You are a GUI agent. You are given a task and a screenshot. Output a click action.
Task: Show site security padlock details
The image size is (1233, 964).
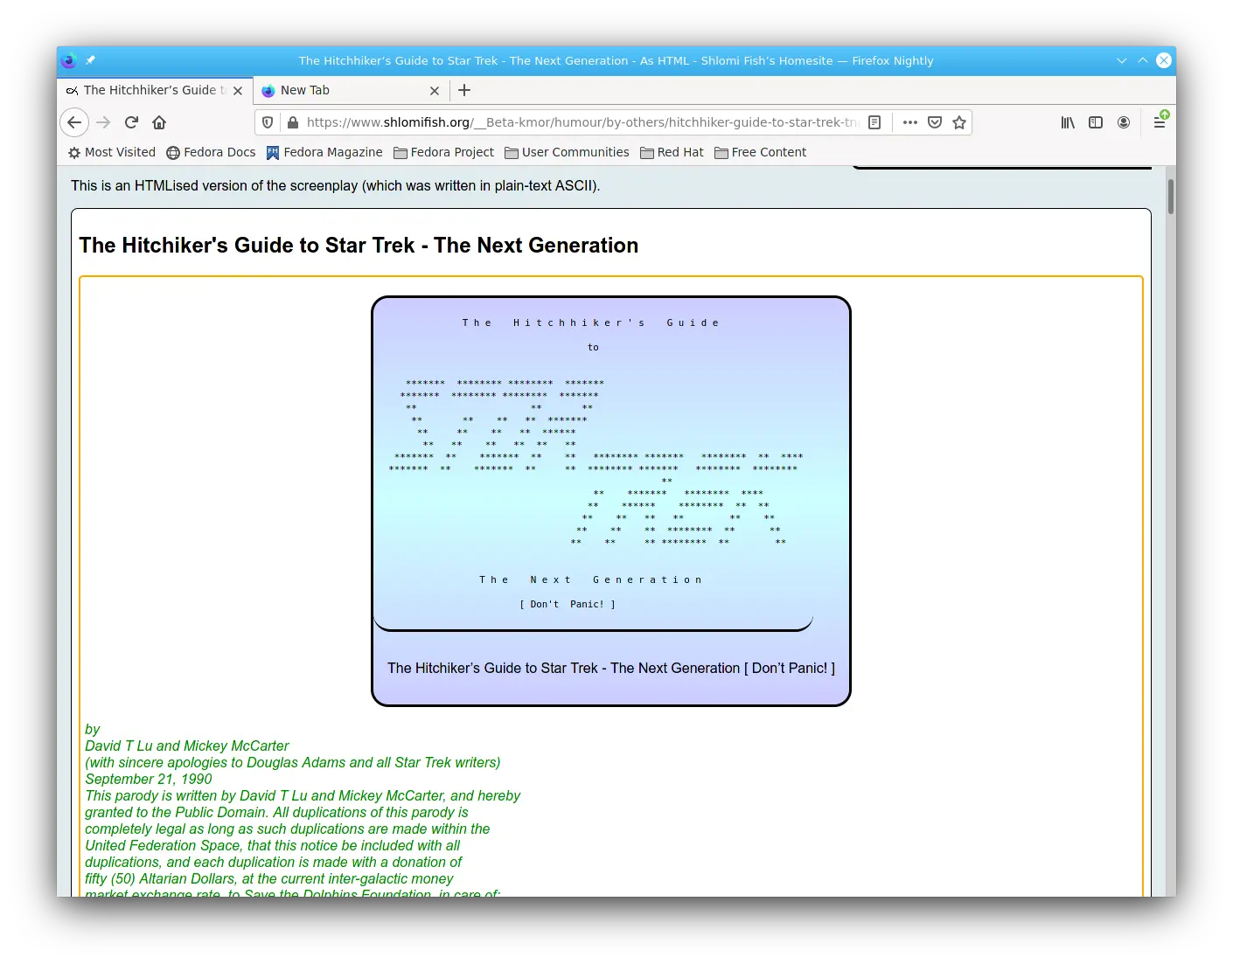pos(292,122)
